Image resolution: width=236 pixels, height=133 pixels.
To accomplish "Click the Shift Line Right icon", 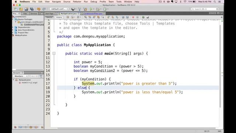I will point(127,17).
